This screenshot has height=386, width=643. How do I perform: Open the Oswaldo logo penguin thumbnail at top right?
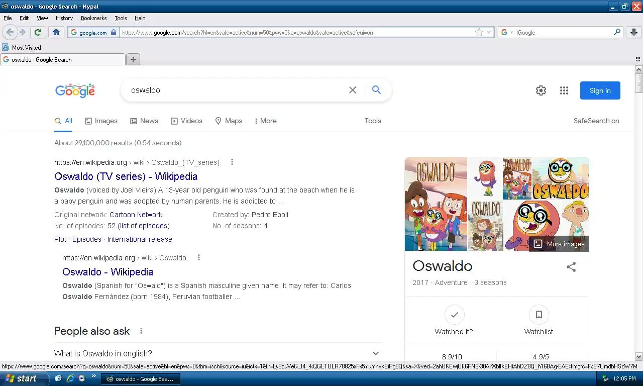(561, 178)
